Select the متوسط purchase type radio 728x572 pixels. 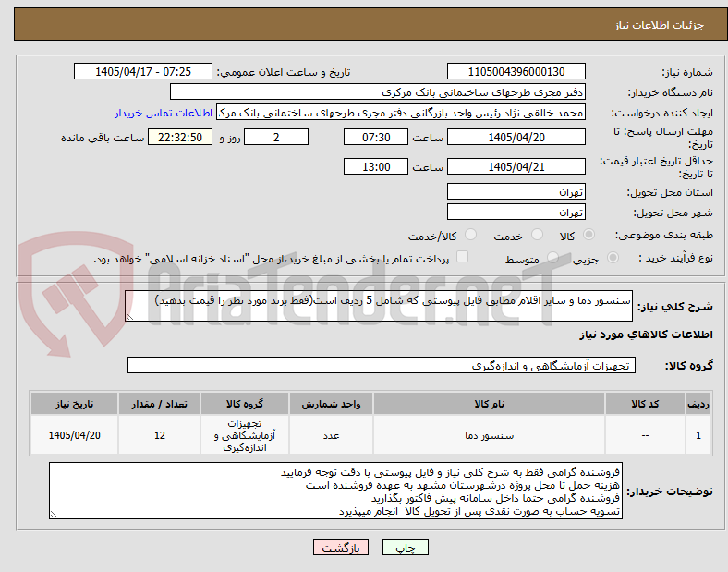552,257
